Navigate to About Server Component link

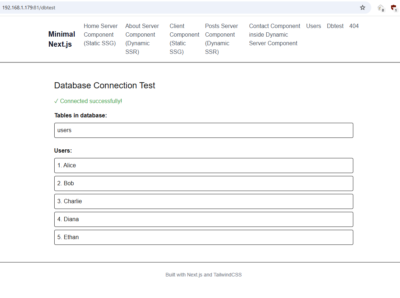(x=142, y=39)
